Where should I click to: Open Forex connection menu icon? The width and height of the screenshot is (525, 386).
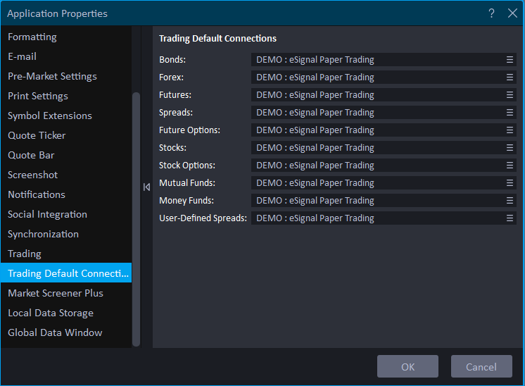tap(510, 77)
